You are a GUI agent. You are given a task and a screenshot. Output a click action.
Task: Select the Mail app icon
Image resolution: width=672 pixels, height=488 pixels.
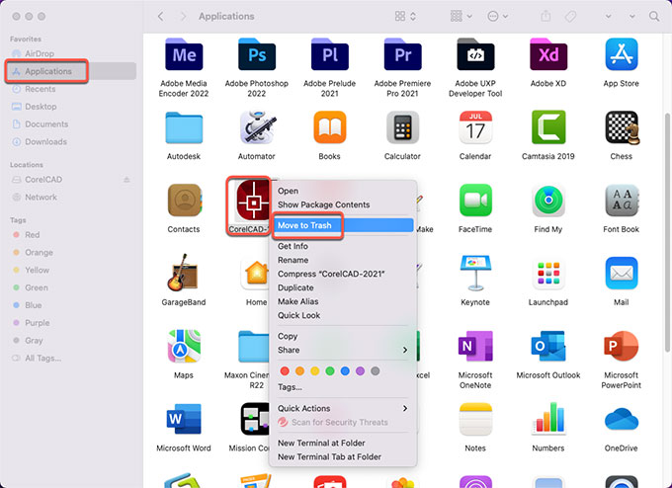pyautogui.click(x=621, y=273)
